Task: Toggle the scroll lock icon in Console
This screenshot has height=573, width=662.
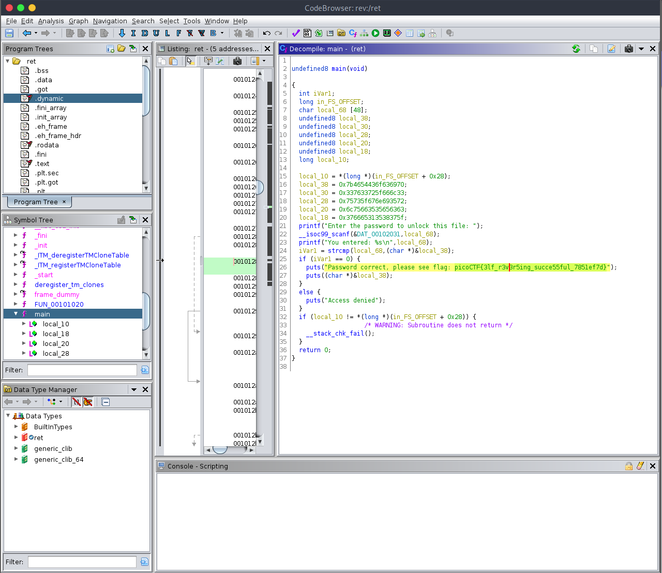Action: pos(629,466)
